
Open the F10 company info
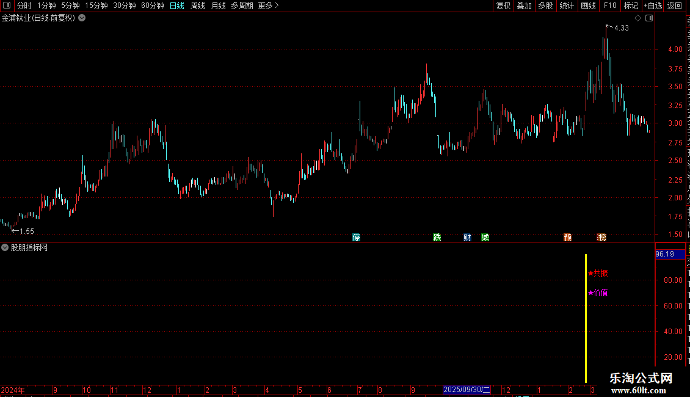(x=610, y=5)
